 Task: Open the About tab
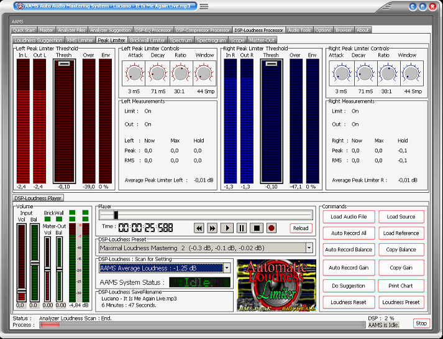362,30
